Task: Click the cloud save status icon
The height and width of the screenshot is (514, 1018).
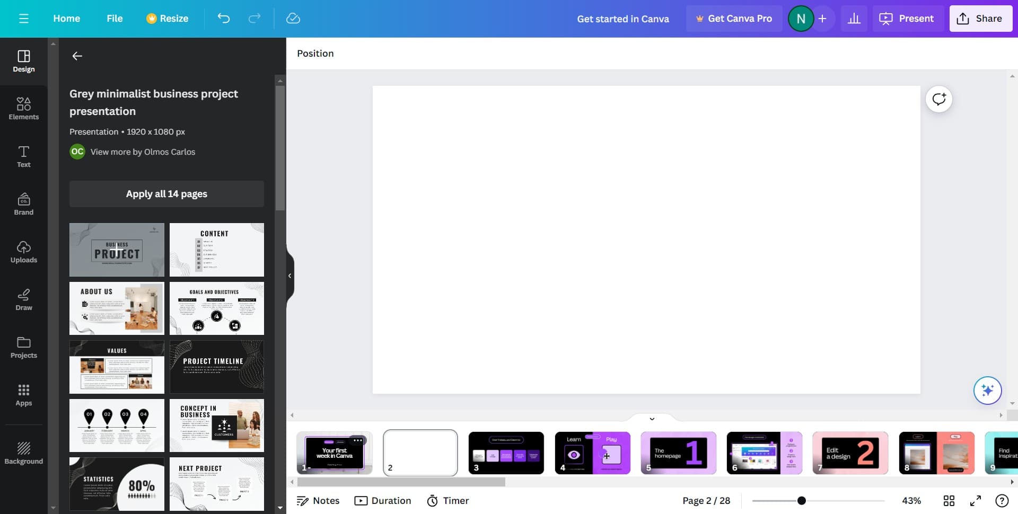Action: pyautogui.click(x=293, y=19)
